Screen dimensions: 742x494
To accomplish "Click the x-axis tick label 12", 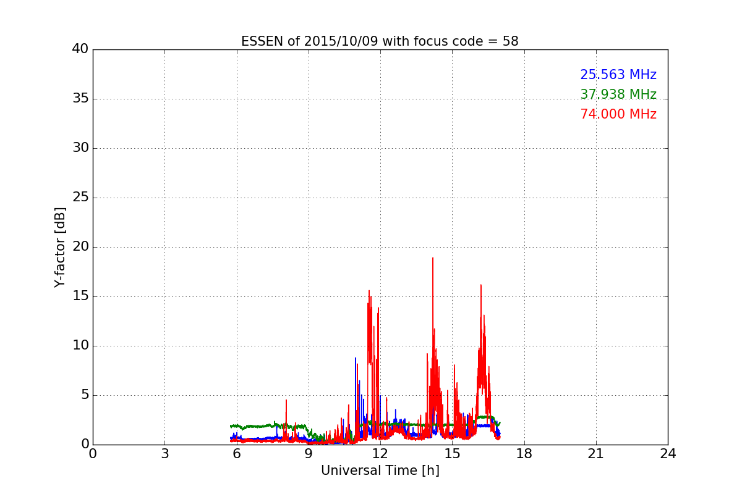I will tap(380, 454).
